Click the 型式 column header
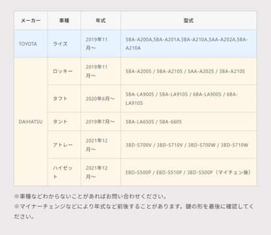This screenshot has width=271, height=235. tap(188, 21)
